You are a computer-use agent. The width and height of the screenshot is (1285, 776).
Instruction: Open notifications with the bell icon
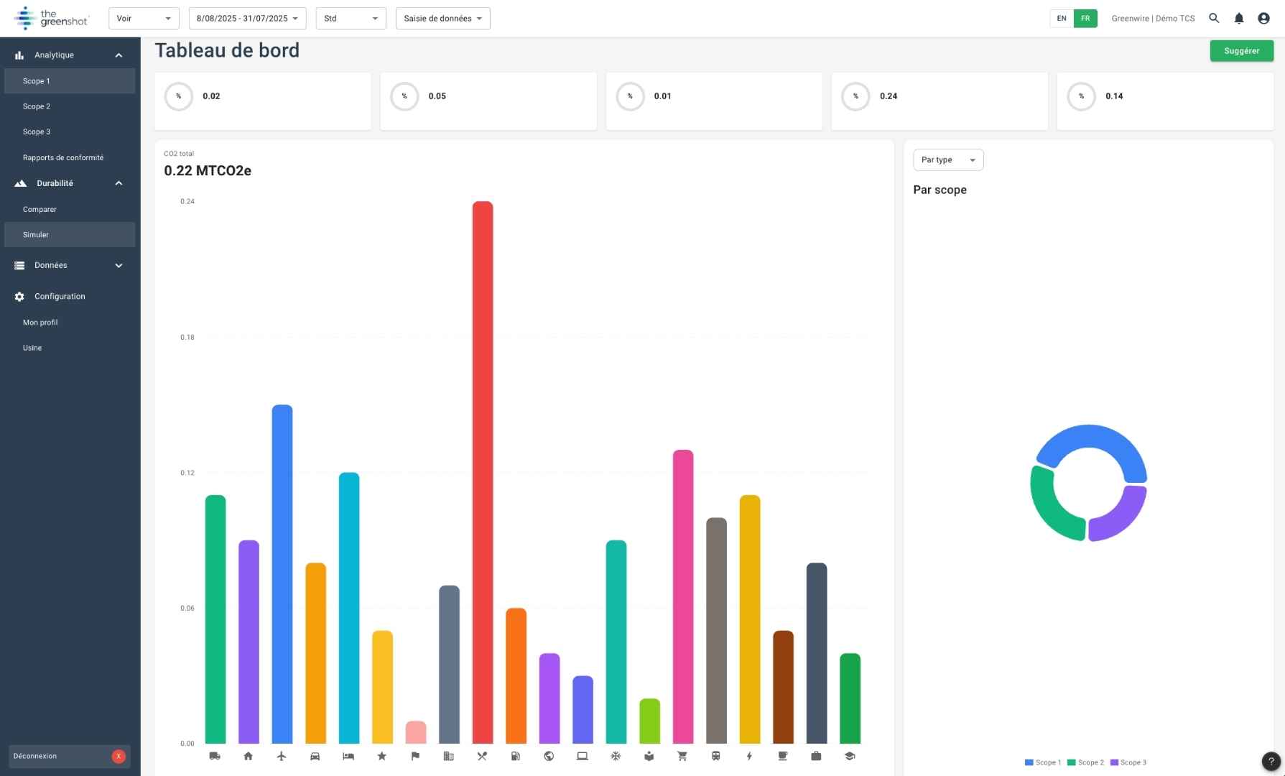(x=1238, y=19)
